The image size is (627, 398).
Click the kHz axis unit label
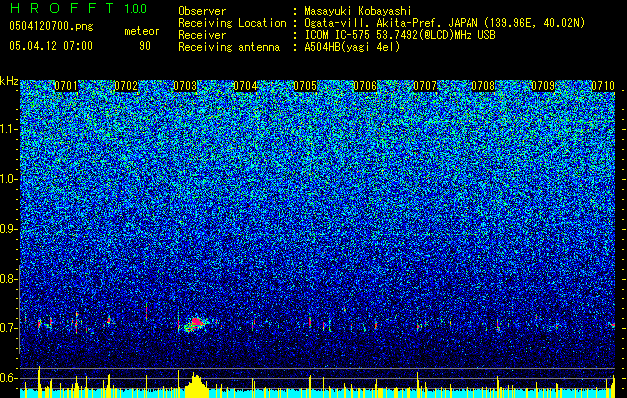pos(9,81)
